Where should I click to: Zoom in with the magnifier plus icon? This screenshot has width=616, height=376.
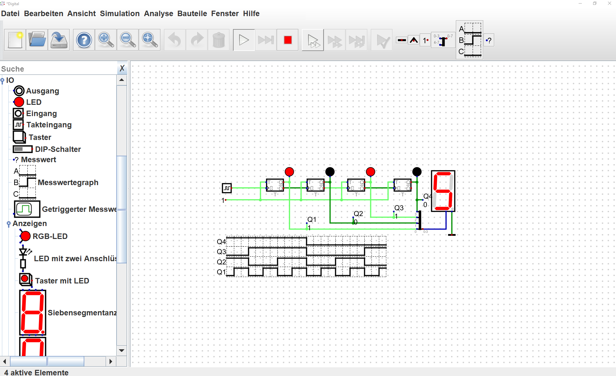[x=106, y=40]
